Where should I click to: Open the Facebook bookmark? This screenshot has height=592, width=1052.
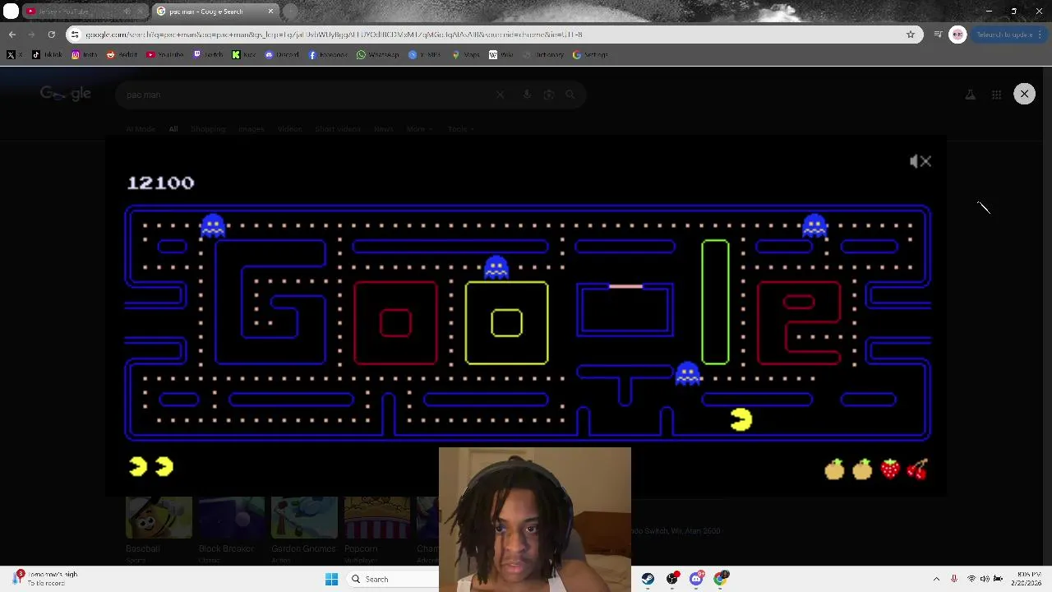[x=329, y=54]
